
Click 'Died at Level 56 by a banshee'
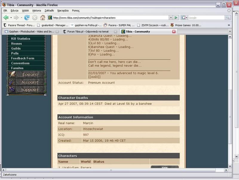tap(128, 104)
